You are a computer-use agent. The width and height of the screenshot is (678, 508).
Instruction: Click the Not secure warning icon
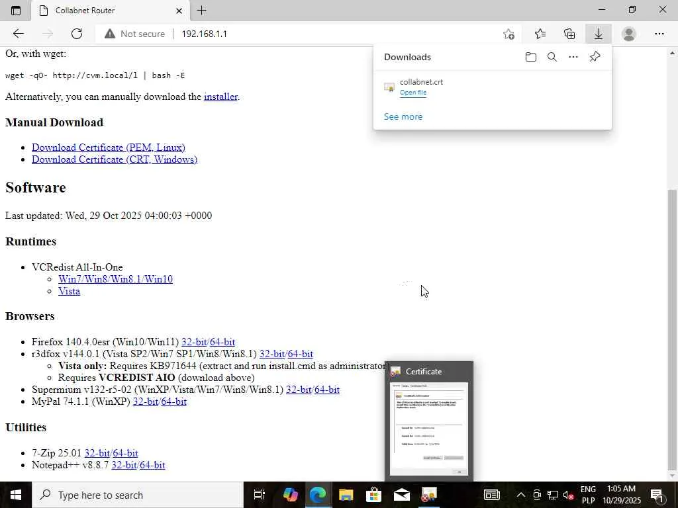(110, 34)
